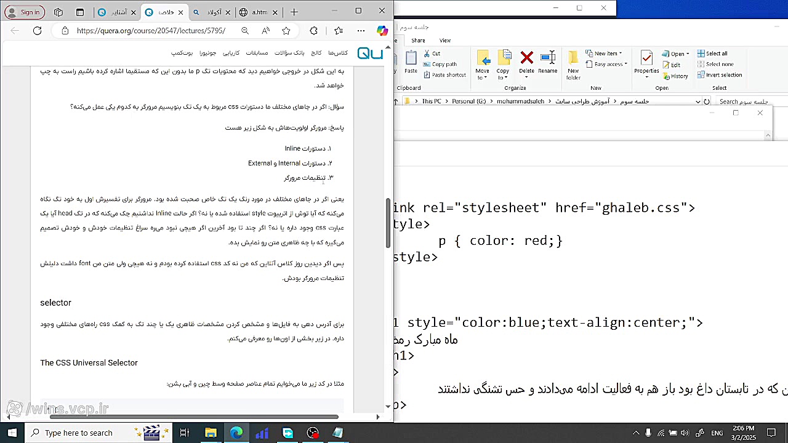Screen dimensions: 788x443
Task: Click Select all in ribbon
Action: pyautogui.click(x=712, y=54)
